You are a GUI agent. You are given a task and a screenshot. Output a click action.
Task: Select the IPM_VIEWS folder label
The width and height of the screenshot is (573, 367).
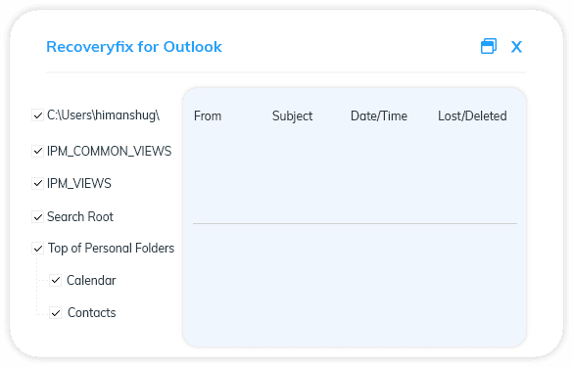(x=79, y=183)
